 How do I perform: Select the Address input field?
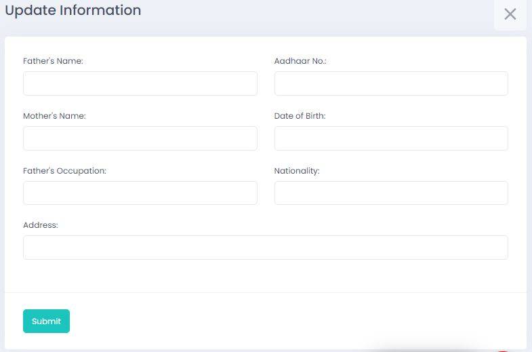click(x=265, y=248)
